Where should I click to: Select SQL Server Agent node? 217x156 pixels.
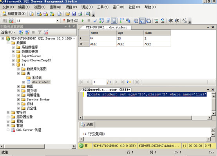[29, 130]
